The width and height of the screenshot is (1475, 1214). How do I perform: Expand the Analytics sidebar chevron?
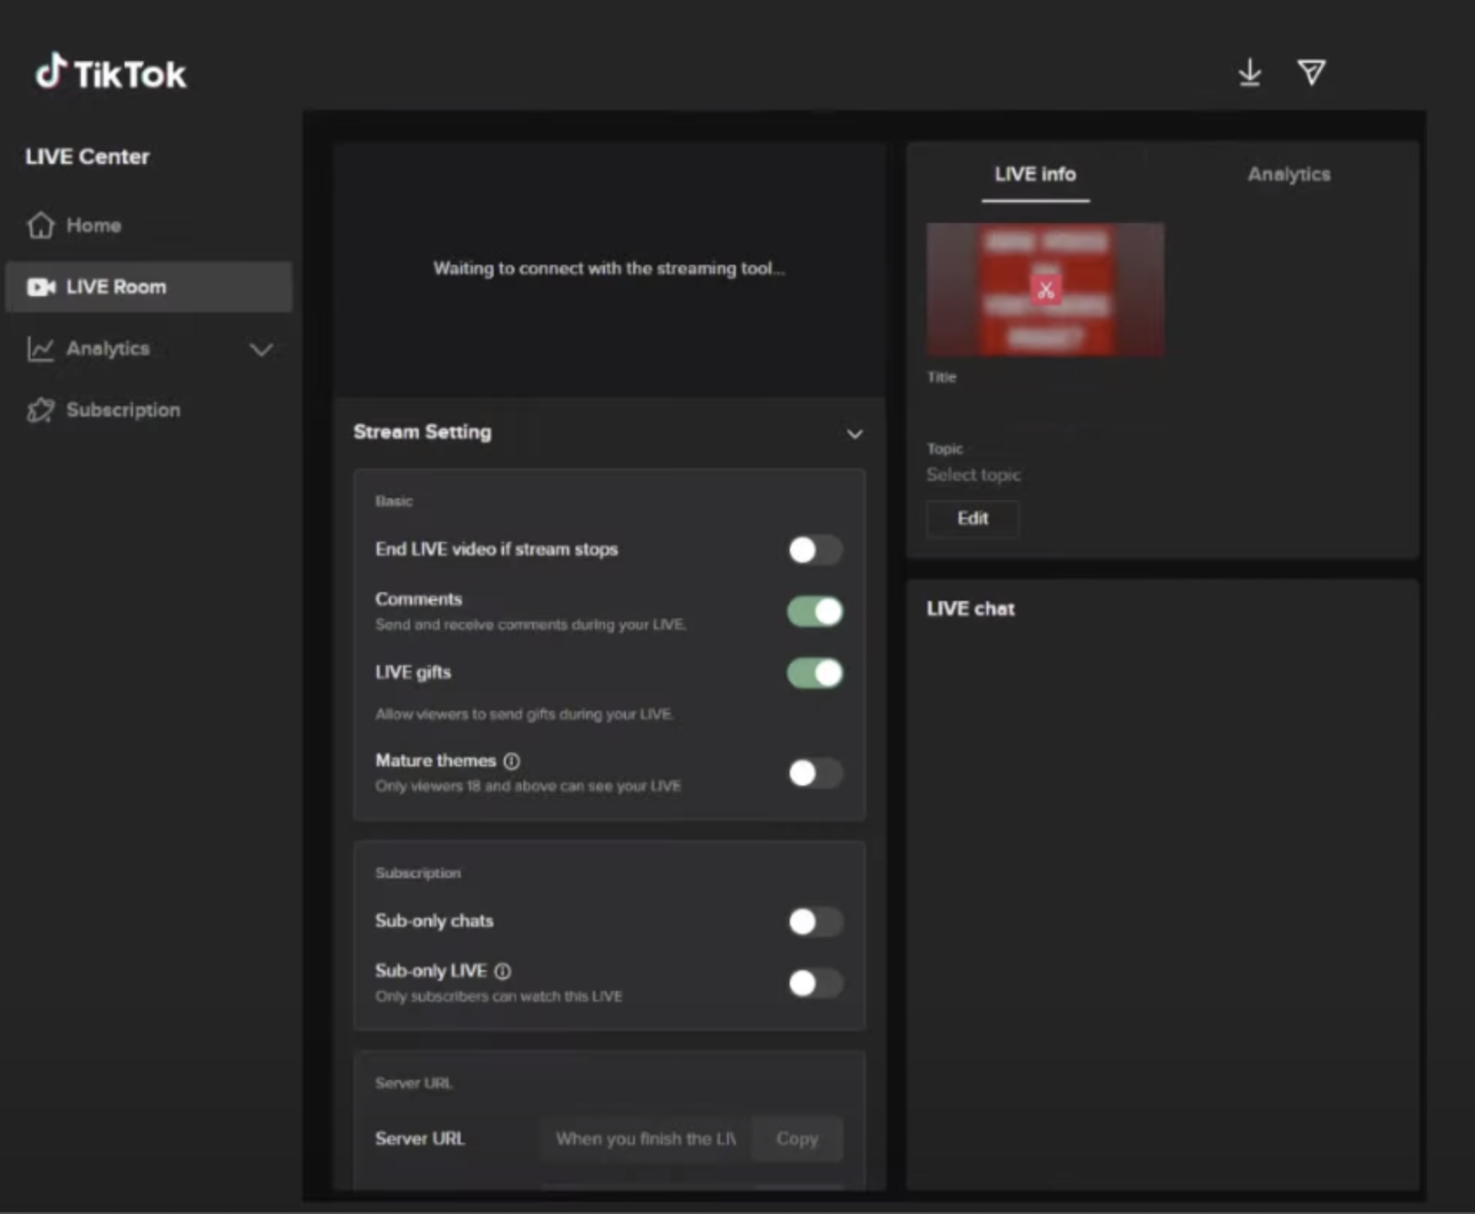click(x=261, y=350)
